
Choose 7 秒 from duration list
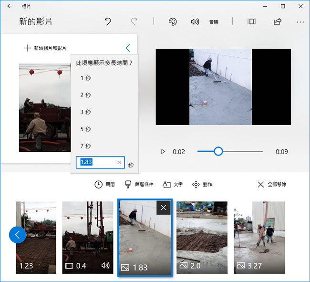[x=85, y=146]
